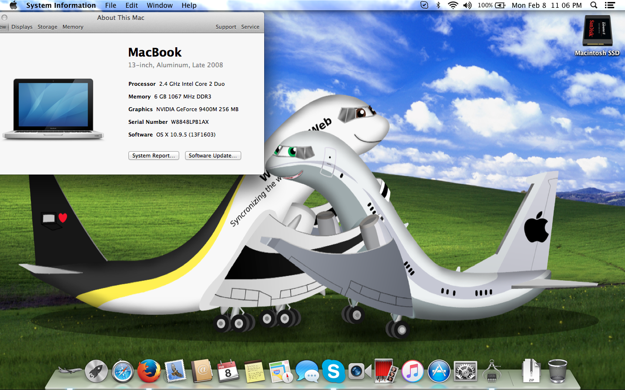Click serial number 'W8848LPB1AX'
The width and height of the screenshot is (625, 390).
pos(190,122)
